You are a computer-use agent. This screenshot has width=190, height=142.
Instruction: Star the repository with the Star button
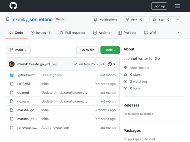(161, 20)
